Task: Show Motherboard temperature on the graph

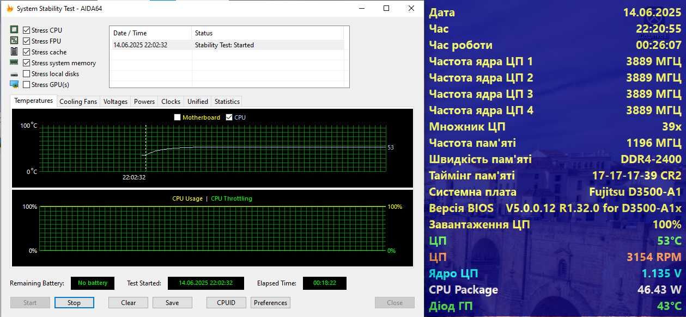Action: pyautogui.click(x=177, y=117)
